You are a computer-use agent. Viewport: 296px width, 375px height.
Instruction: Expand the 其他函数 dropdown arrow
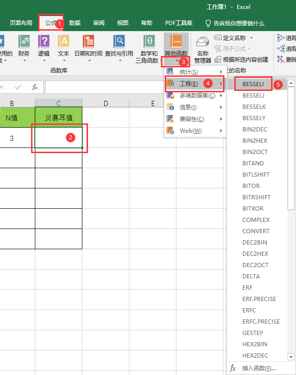(x=177, y=61)
